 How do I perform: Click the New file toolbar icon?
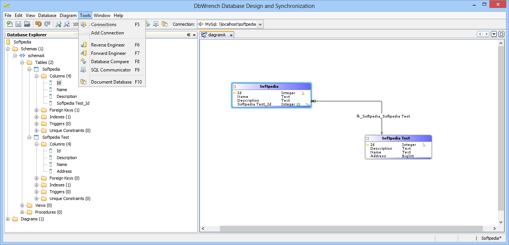tap(10, 24)
